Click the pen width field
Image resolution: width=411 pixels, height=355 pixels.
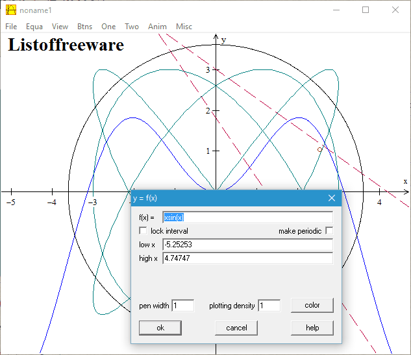click(x=182, y=306)
